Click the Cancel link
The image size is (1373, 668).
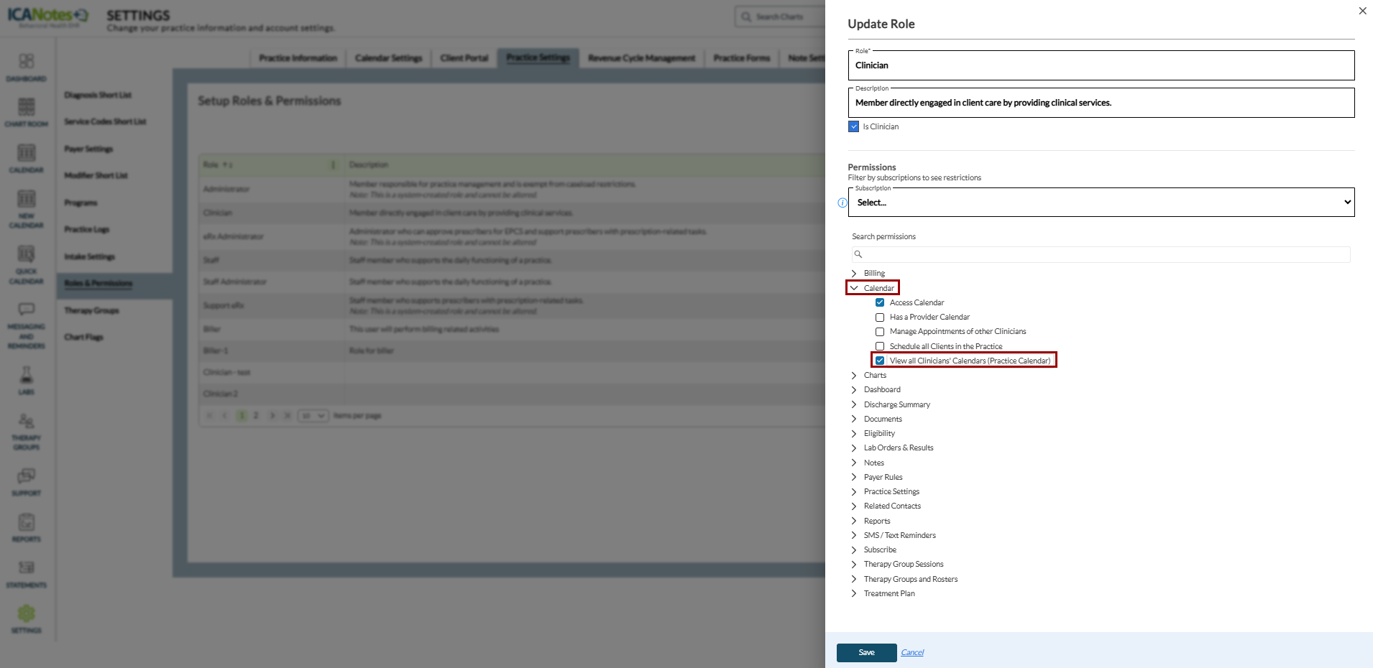click(x=912, y=652)
